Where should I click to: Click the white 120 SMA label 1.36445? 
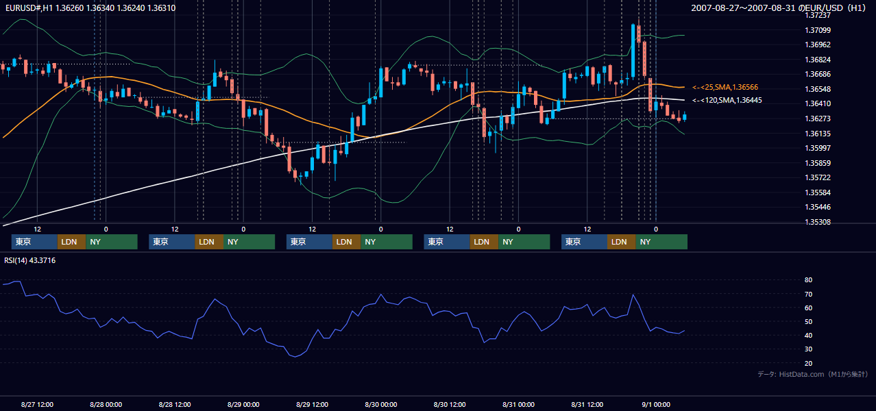727,100
